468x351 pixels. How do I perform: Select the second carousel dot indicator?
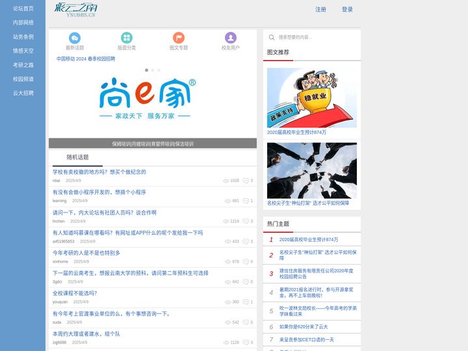coord(153,70)
